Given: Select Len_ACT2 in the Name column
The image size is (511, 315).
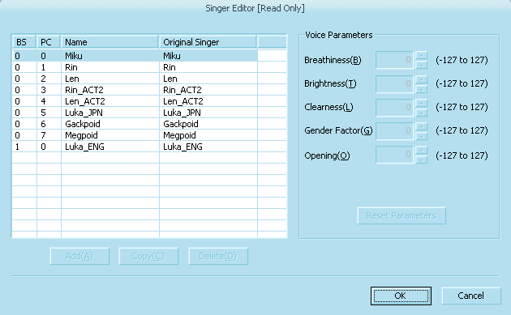Looking at the screenshot, I should click(84, 101).
